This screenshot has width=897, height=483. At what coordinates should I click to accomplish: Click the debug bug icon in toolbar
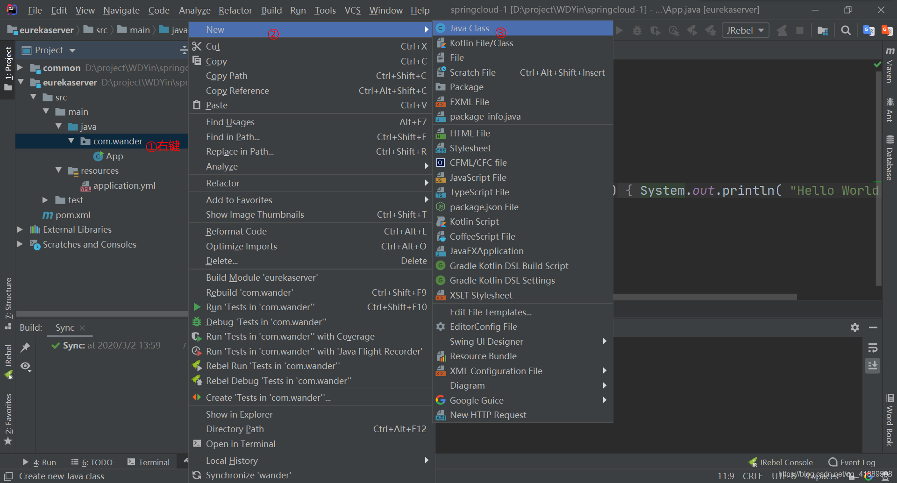click(x=637, y=30)
